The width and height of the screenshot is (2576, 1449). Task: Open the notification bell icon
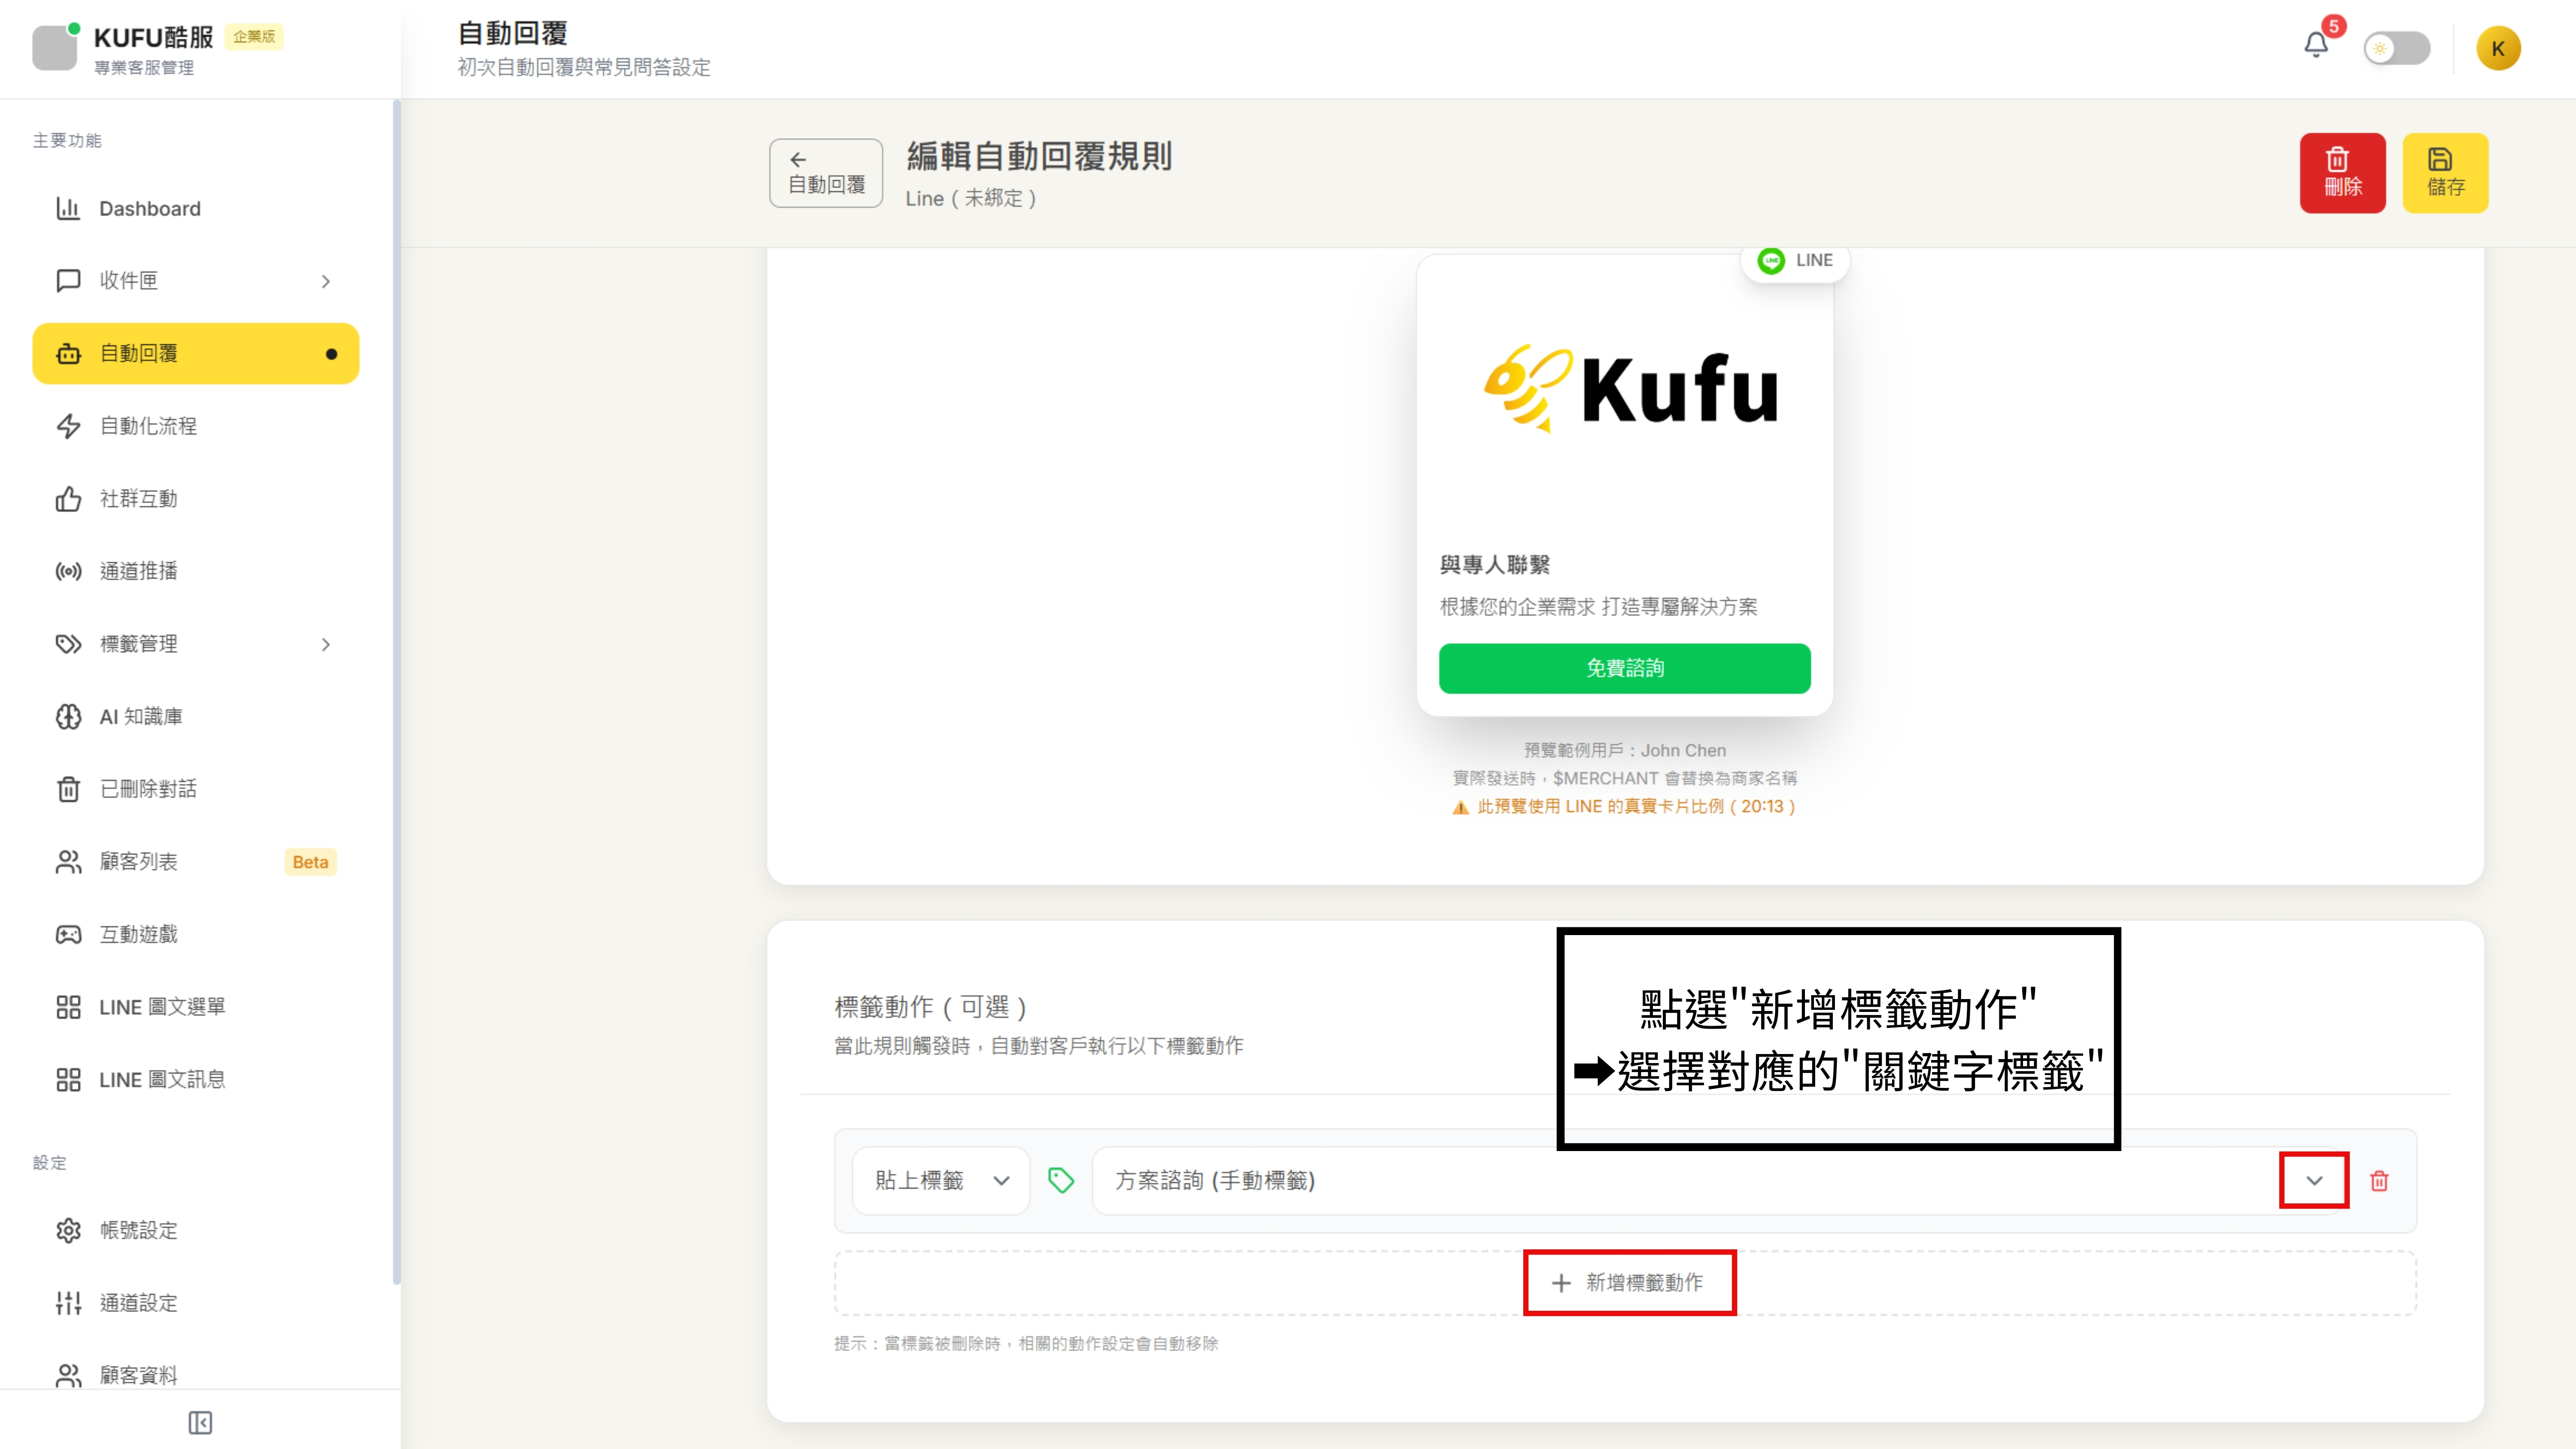tap(2315, 45)
